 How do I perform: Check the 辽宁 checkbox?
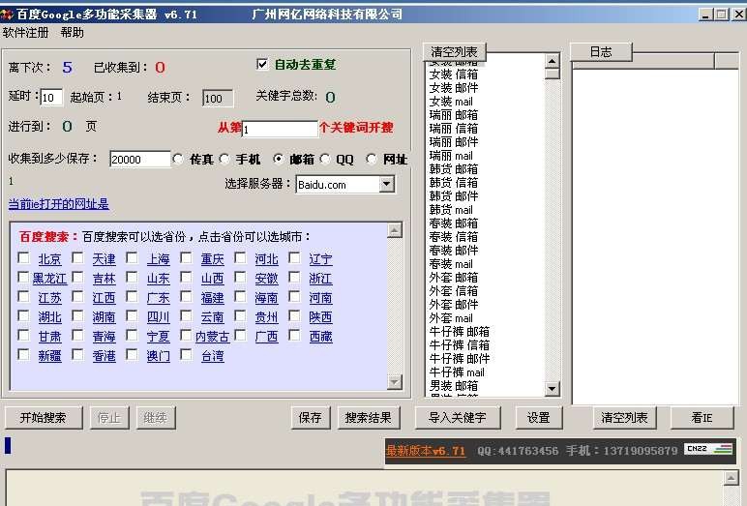294,257
